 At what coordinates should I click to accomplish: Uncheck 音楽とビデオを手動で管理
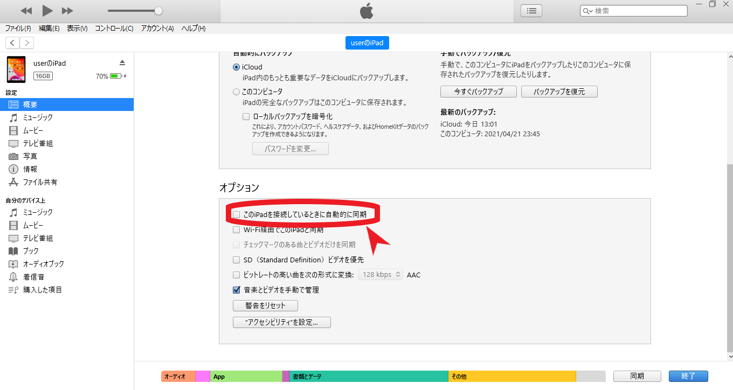236,290
